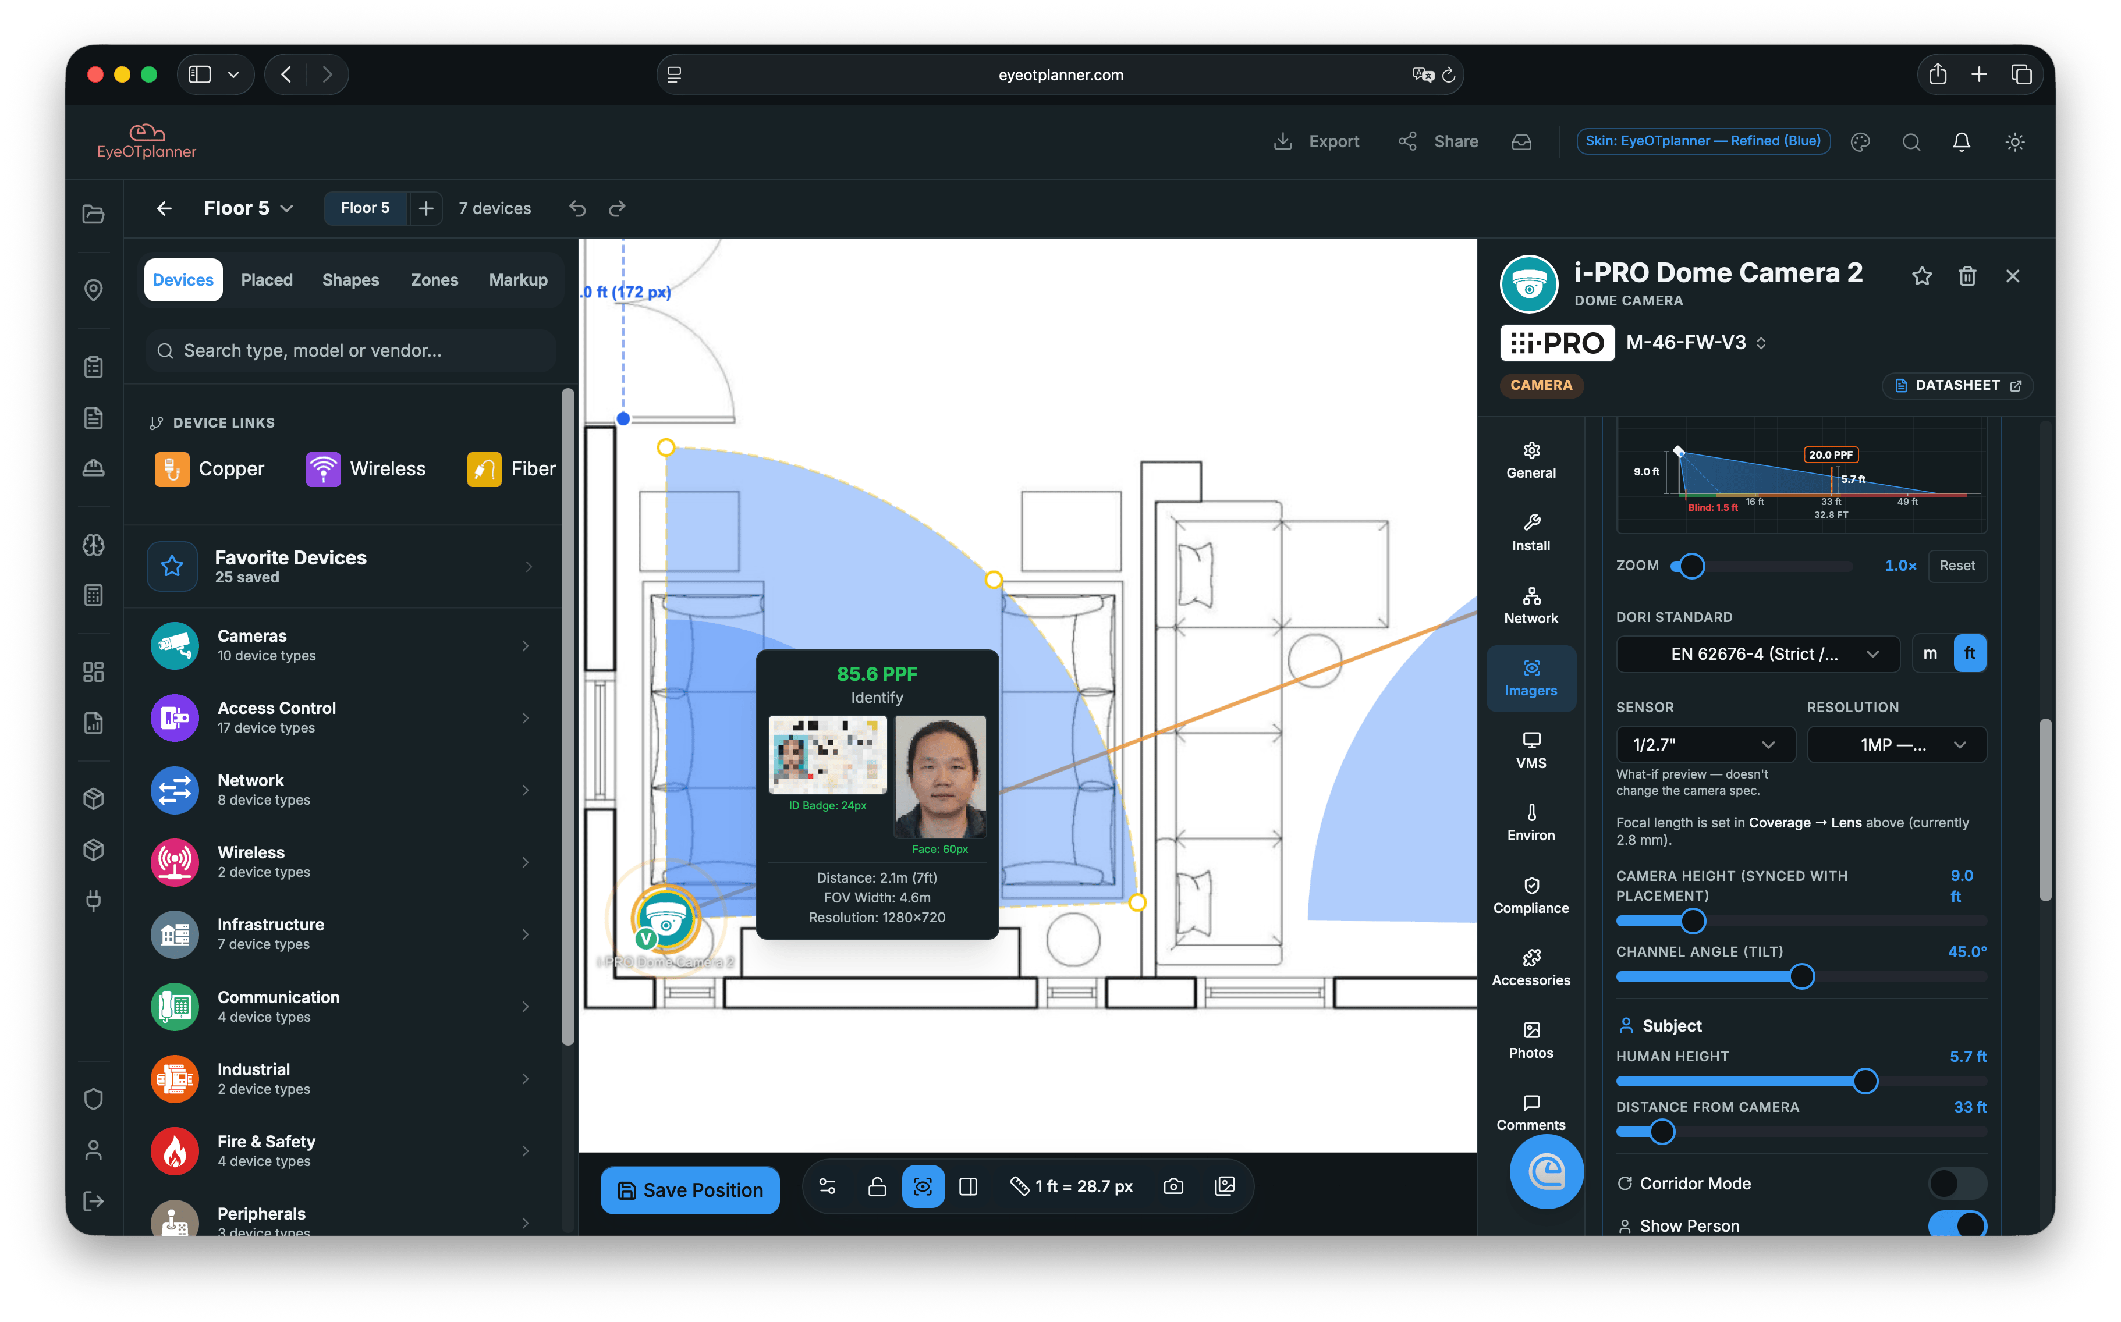
Task: Redo the floor plan change
Action: pyautogui.click(x=618, y=208)
